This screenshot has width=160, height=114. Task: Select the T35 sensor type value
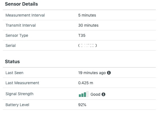pyautogui.click(x=82, y=35)
